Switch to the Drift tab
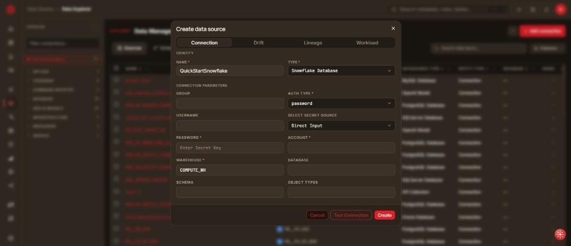571x246 pixels. [x=259, y=43]
